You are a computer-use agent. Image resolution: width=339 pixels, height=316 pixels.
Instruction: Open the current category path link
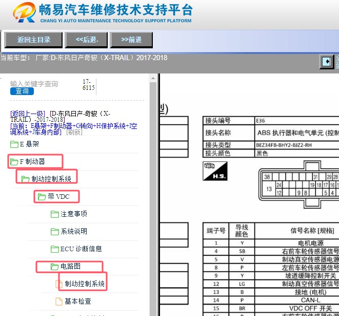click(x=73, y=129)
